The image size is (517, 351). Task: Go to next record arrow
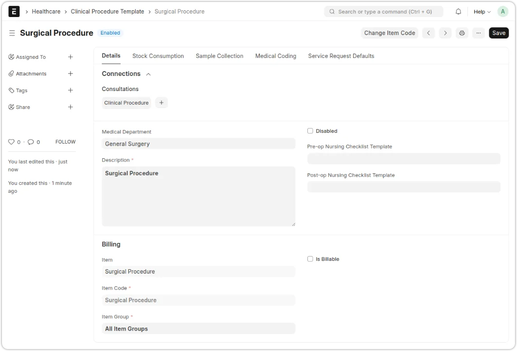pyautogui.click(x=445, y=33)
